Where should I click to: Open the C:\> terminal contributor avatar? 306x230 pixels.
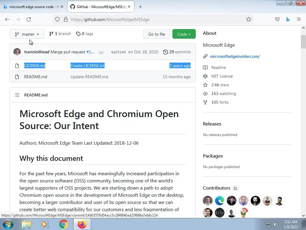click(x=220, y=213)
